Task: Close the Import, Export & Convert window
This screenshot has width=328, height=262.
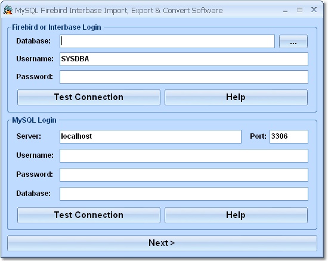Action: click(x=314, y=10)
